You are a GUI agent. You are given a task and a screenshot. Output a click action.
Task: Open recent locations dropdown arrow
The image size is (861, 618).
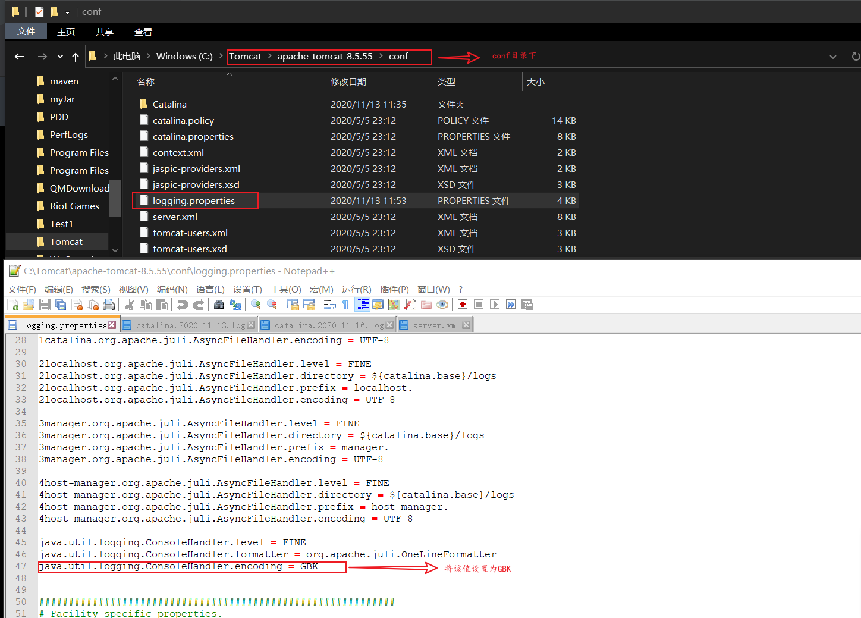point(60,57)
